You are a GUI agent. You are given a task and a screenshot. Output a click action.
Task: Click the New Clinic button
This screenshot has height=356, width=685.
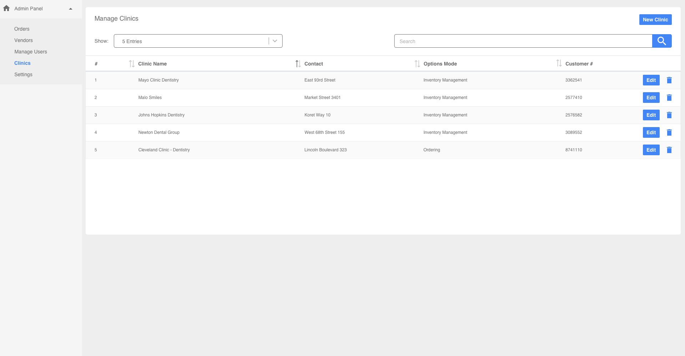(655, 20)
